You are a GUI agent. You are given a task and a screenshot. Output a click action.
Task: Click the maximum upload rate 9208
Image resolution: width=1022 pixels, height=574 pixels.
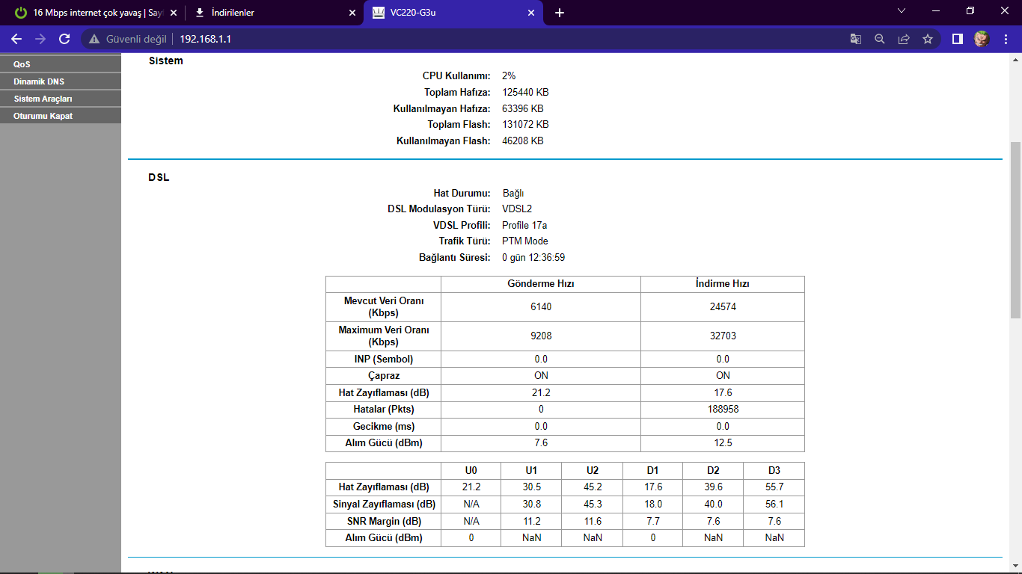(x=541, y=336)
